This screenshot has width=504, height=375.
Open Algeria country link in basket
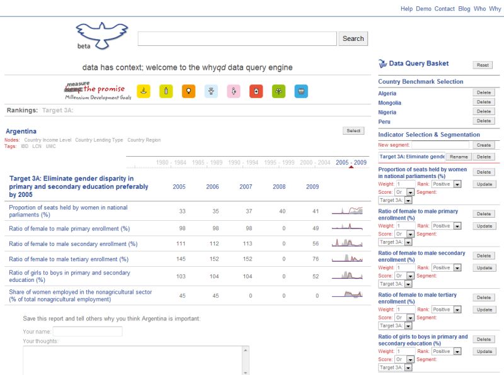[387, 93]
